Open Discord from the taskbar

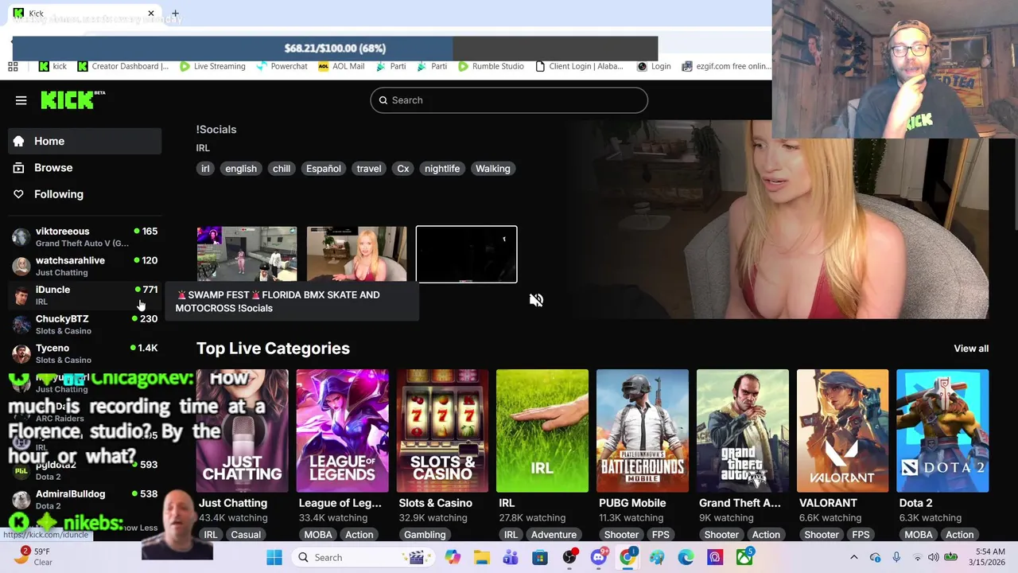pyautogui.click(x=599, y=558)
